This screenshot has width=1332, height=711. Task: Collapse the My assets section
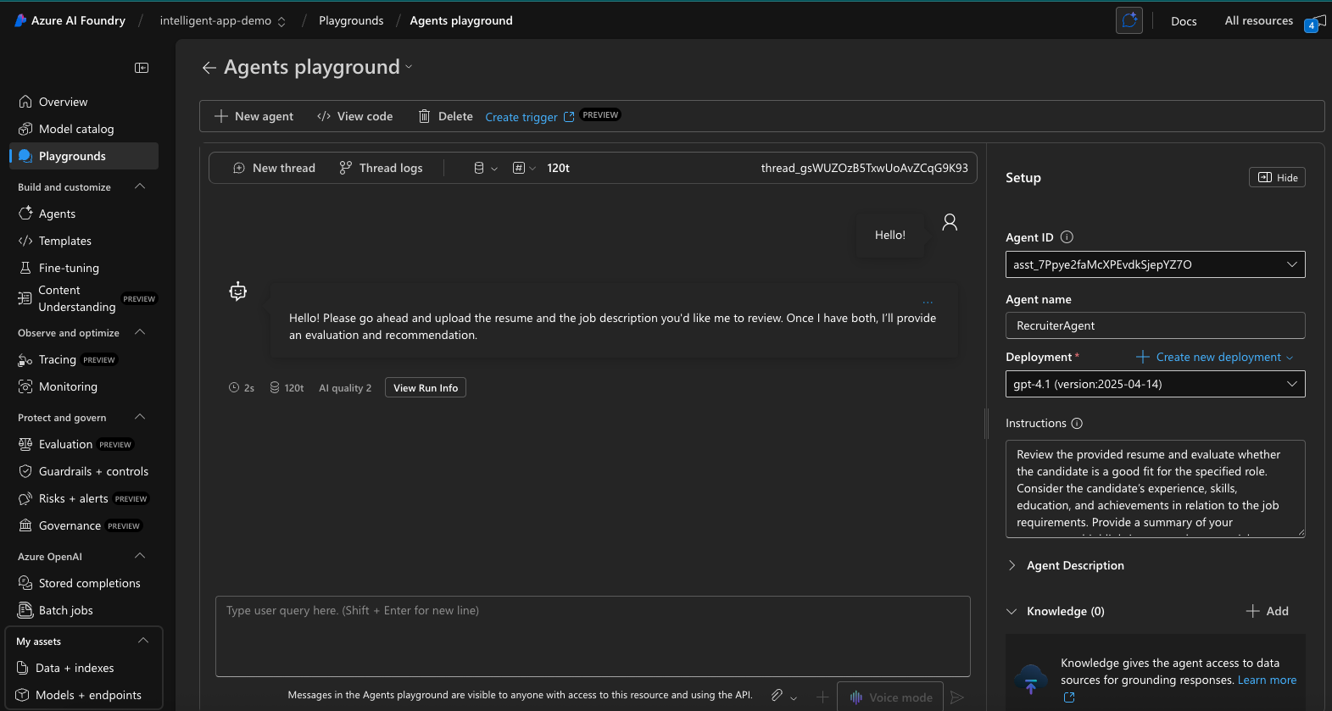[142, 641]
